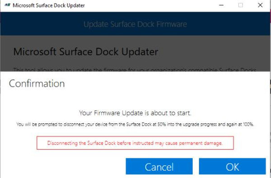
Task: Click the empty title bar area before minimize
Action: coord(150,5)
